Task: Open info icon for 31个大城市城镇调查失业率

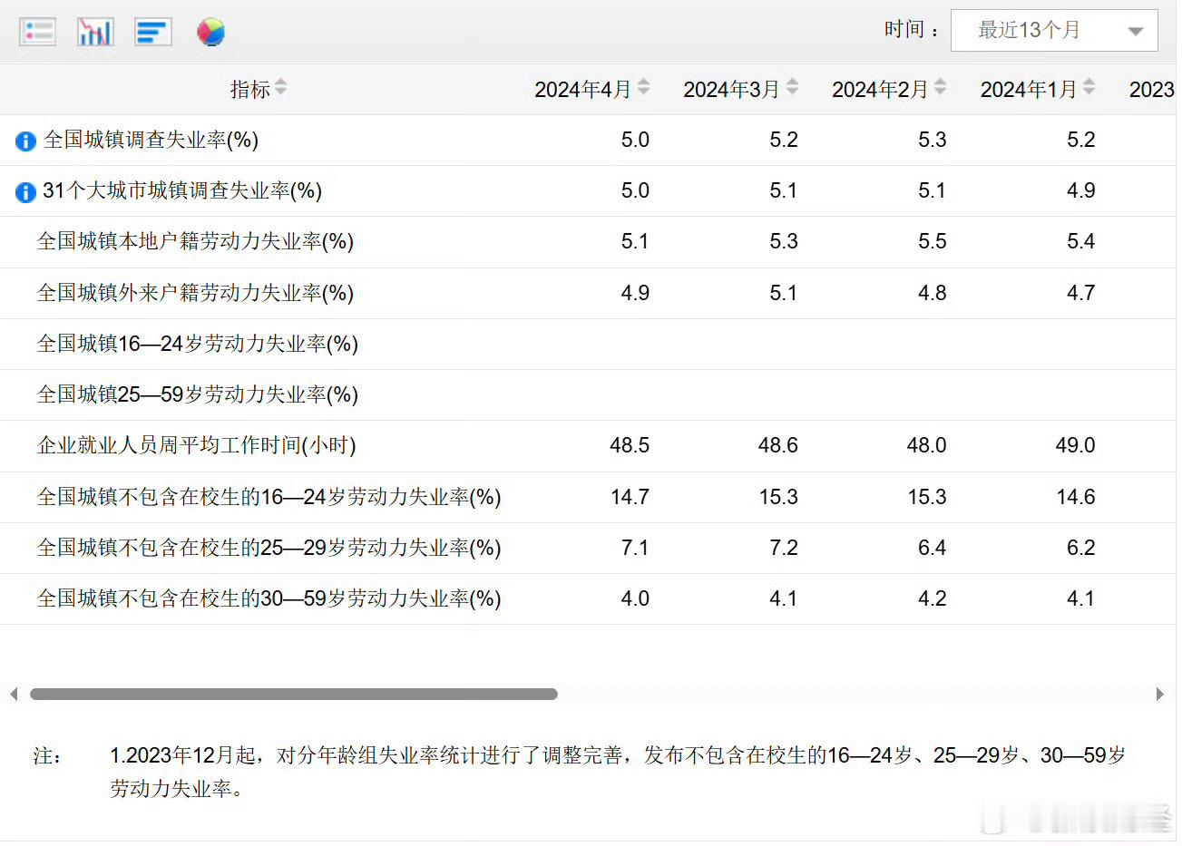Action: click(x=25, y=191)
